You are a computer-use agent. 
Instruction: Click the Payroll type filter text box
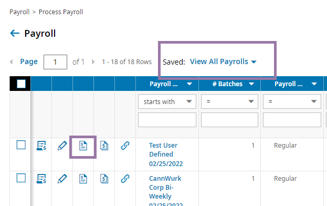[292, 120]
